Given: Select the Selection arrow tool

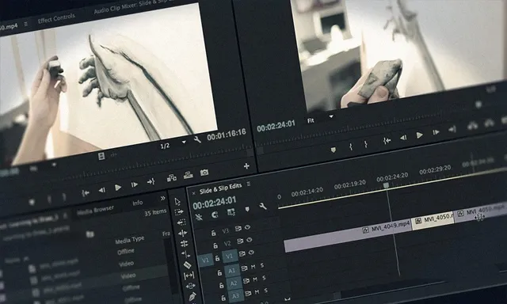Looking at the screenshot, I should click(x=177, y=202).
